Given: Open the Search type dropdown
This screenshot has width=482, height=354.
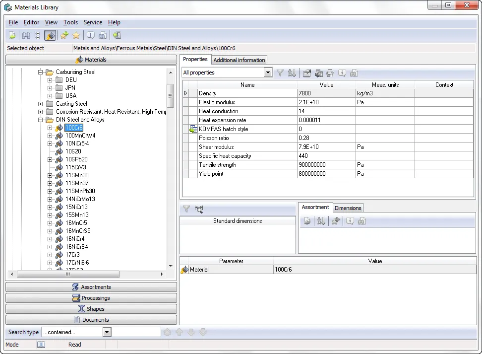Looking at the screenshot, I should click(x=107, y=332).
